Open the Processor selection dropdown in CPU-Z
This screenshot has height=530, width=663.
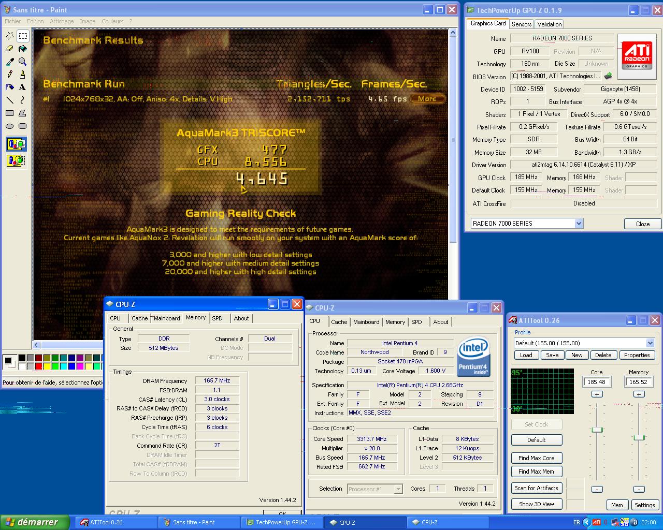click(x=398, y=489)
